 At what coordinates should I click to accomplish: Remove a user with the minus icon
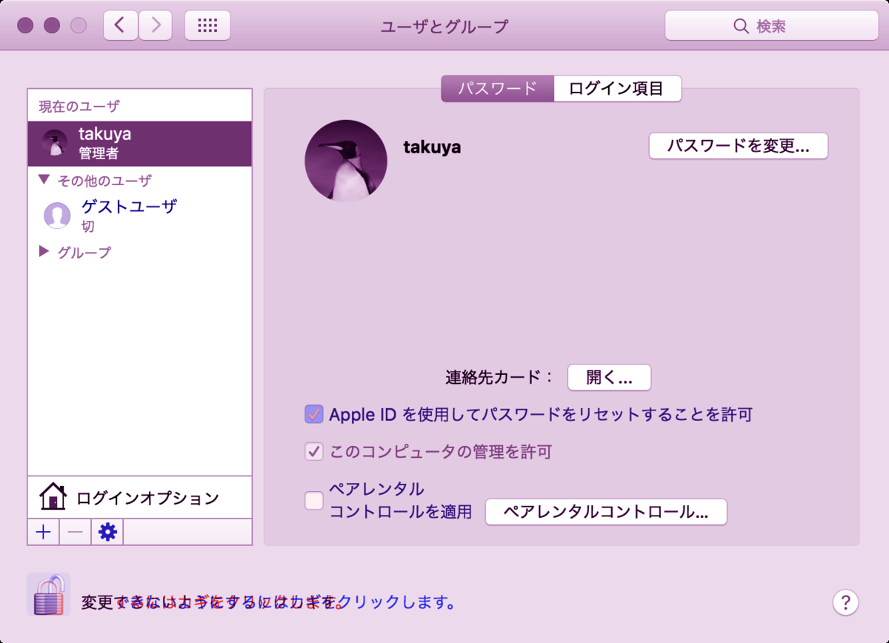click(74, 532)
